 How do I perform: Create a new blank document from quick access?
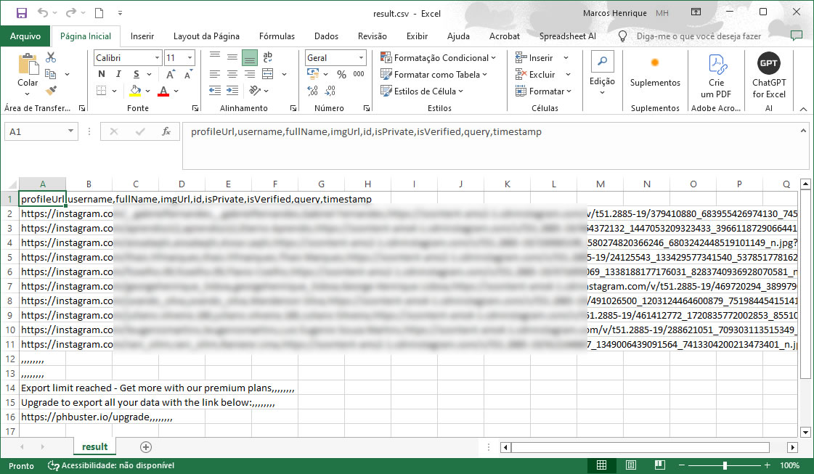coord(99,13)
